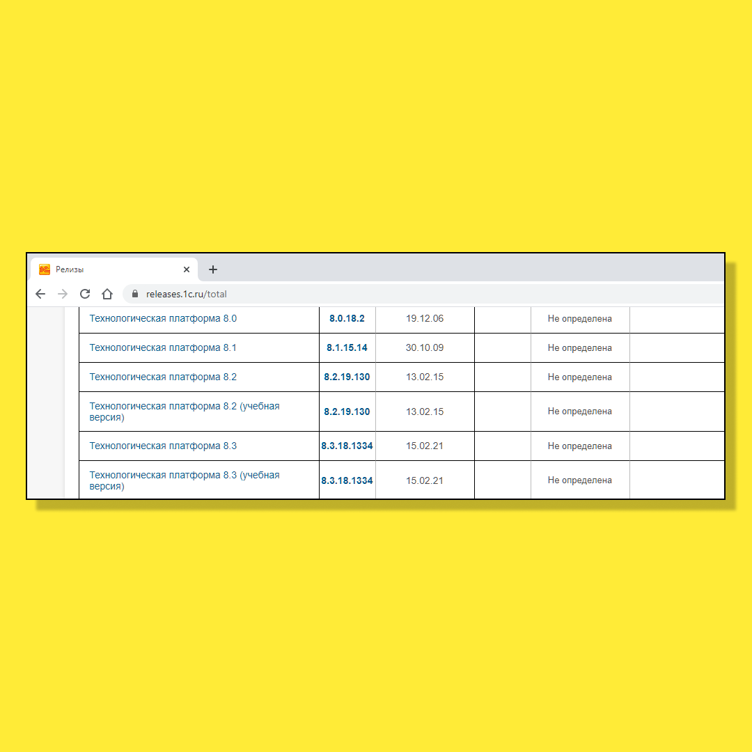752x752 pixels.
Task: Click date 13.02.15 in платформа 8.2 row
Action: click(x=425, y=377)
